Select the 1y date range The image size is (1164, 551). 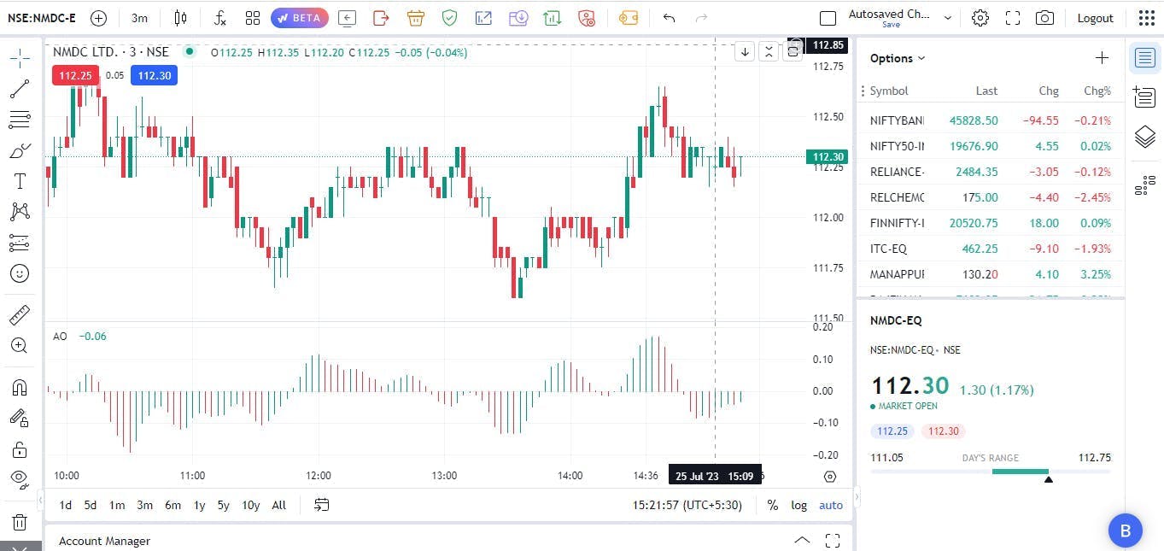click(199, 505)
